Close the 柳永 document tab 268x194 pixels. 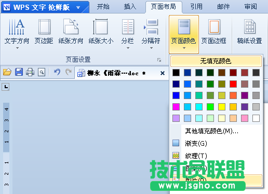click(163, 73)
